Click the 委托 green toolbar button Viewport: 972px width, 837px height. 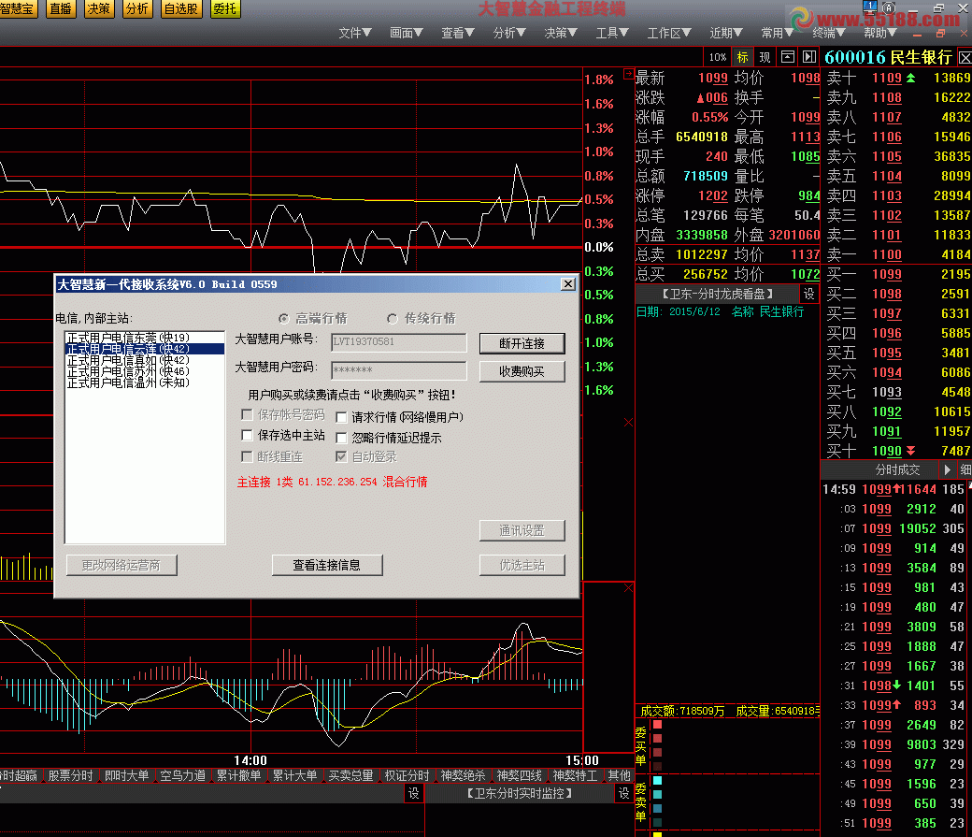[225, 8]
